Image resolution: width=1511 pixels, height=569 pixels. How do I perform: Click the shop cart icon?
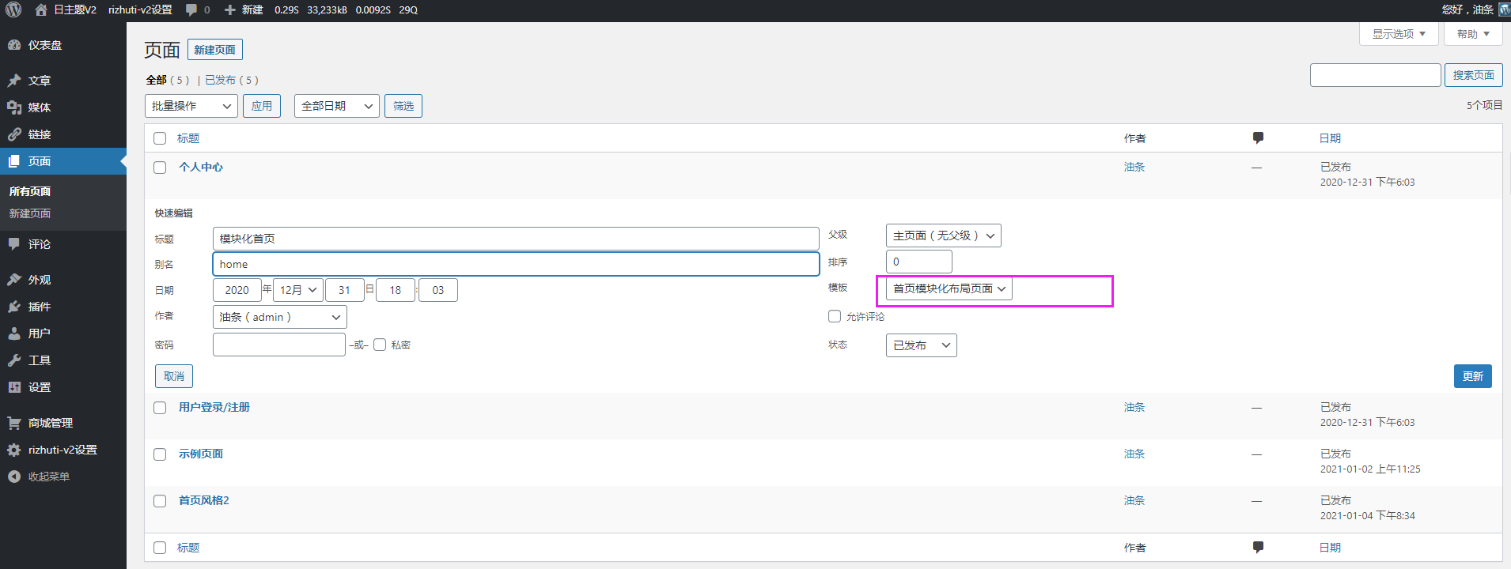pyautogui.click(x=14, y=423)
